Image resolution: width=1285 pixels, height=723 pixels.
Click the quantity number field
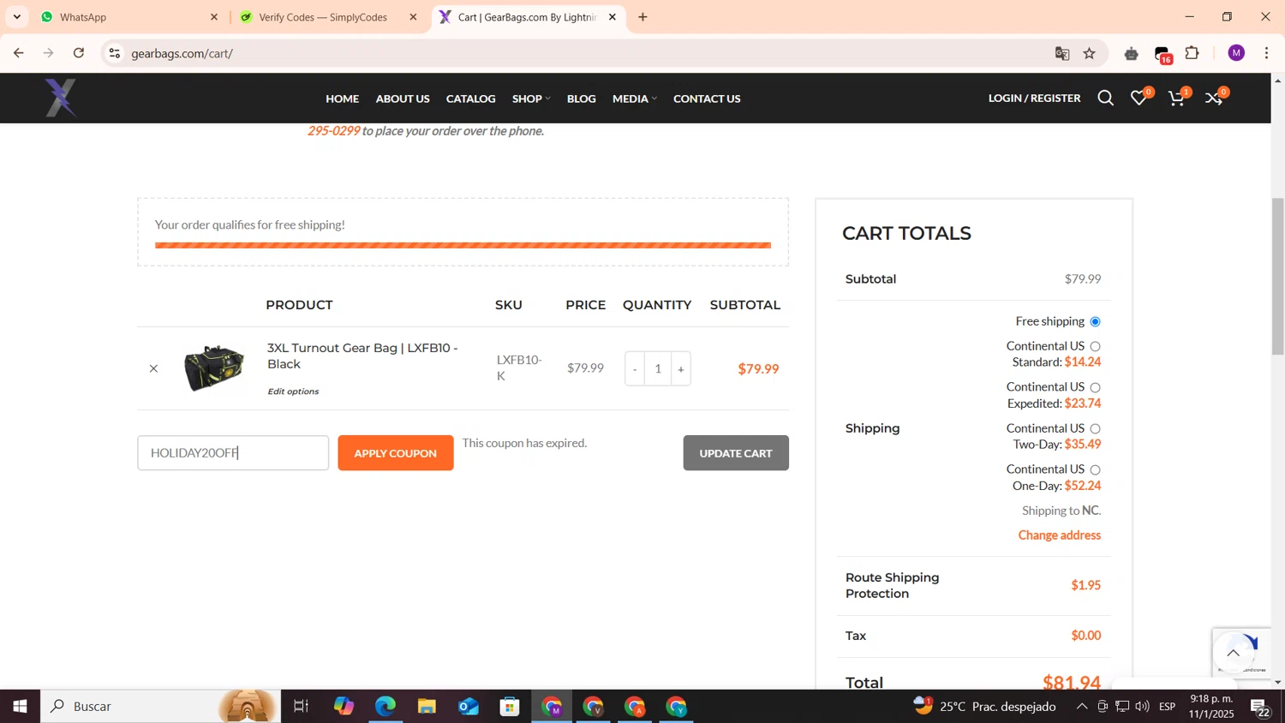coord(658,369)
